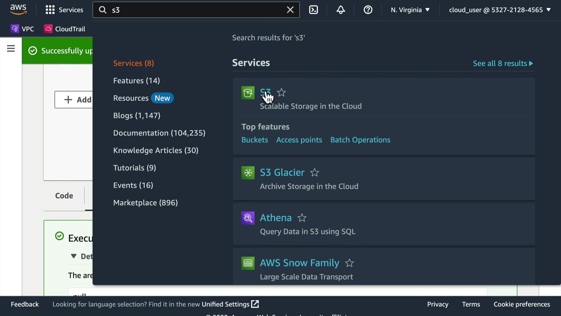561x316 pixels.
Task: Open the hamburger side navigation menu
Action: [11, 48]
